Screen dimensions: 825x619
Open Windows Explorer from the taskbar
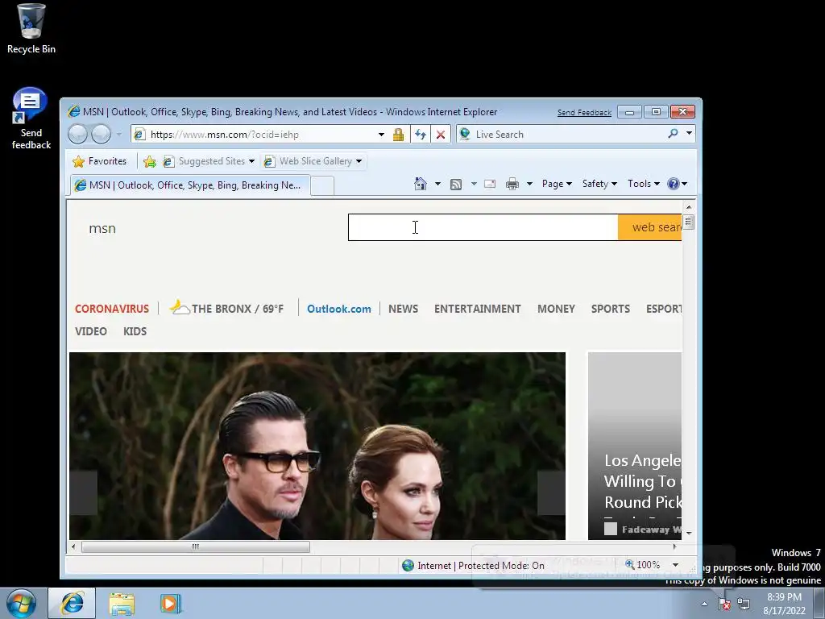[122, 604]
